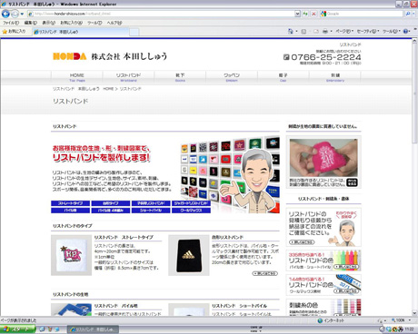
Task: Open the command bar ツール(O) dropdown
Action: pos(392,31)
